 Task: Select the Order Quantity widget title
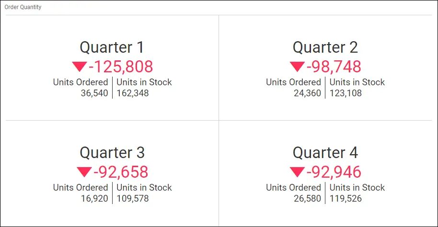click(23, 7)
